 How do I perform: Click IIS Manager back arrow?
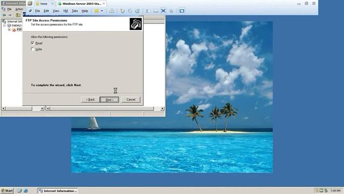[x=4, y=15]
